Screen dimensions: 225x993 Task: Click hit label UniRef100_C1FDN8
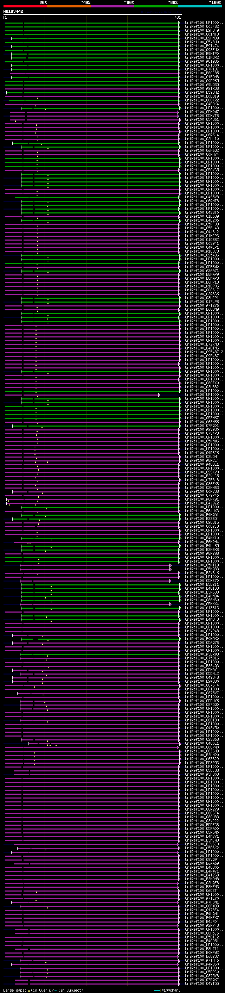point(201,77)
